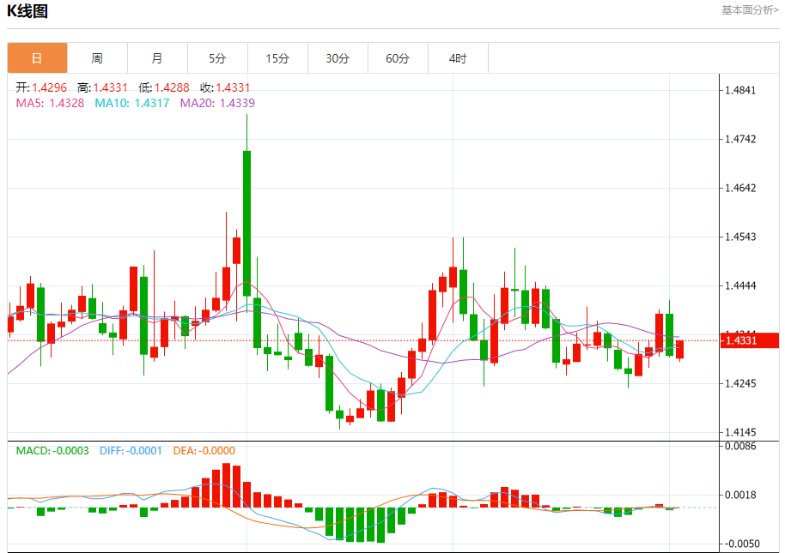
Task: Open the 4时 chart tab
Action: 458,58
